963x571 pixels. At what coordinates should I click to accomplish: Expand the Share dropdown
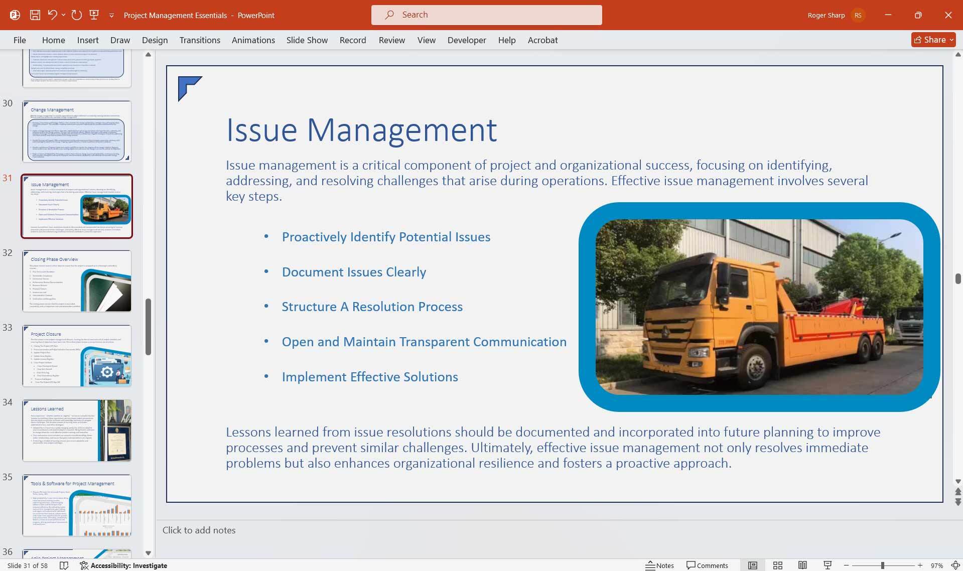[952, 39]
